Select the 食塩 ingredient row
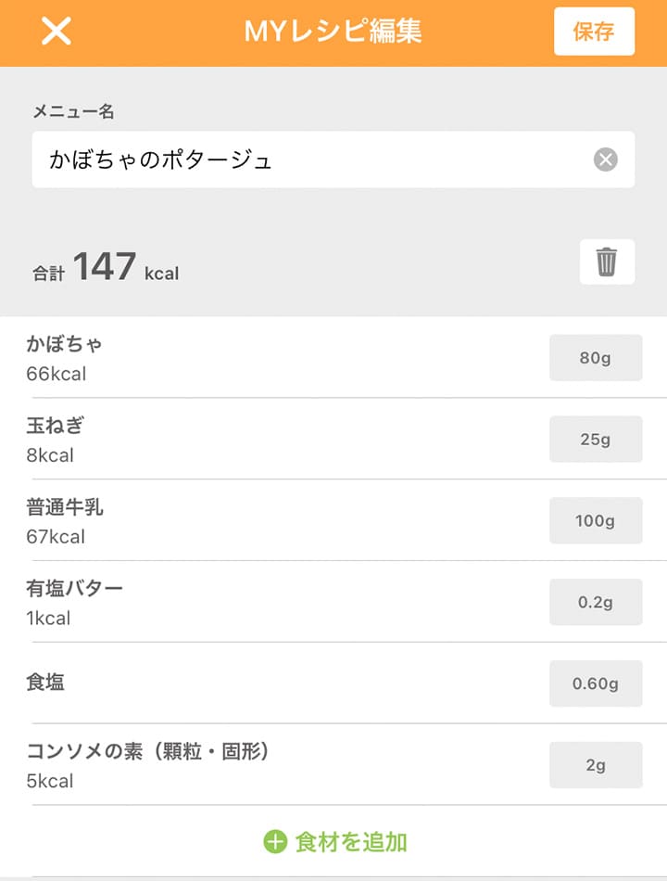Image resolution: width=667 pixels, height=881 pixels. pos(333,683)
